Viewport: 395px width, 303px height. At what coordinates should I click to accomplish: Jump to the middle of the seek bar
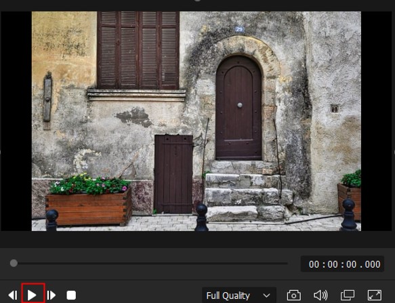pyautogui.click(x=150, y=263)
